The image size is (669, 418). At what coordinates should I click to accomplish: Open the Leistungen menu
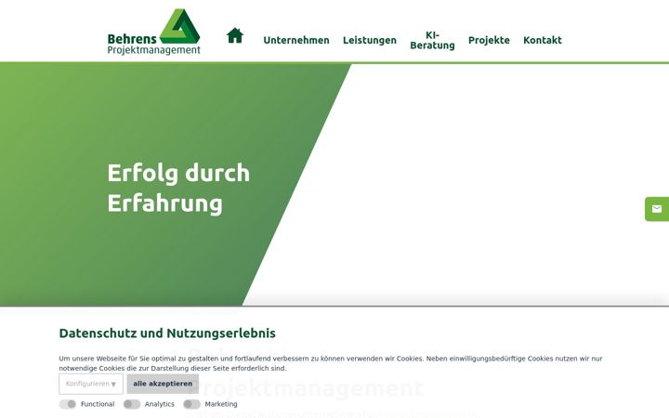tap(370, 40)
